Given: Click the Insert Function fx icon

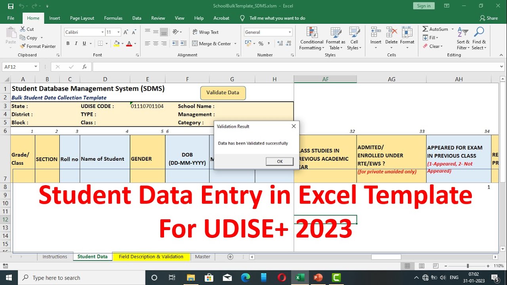Looking at the screenshot, I should (84, 67).
